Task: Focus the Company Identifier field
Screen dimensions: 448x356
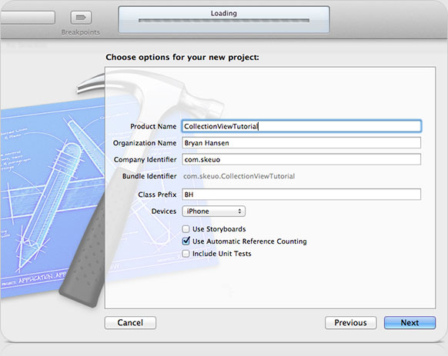Action: pos(302,159)
